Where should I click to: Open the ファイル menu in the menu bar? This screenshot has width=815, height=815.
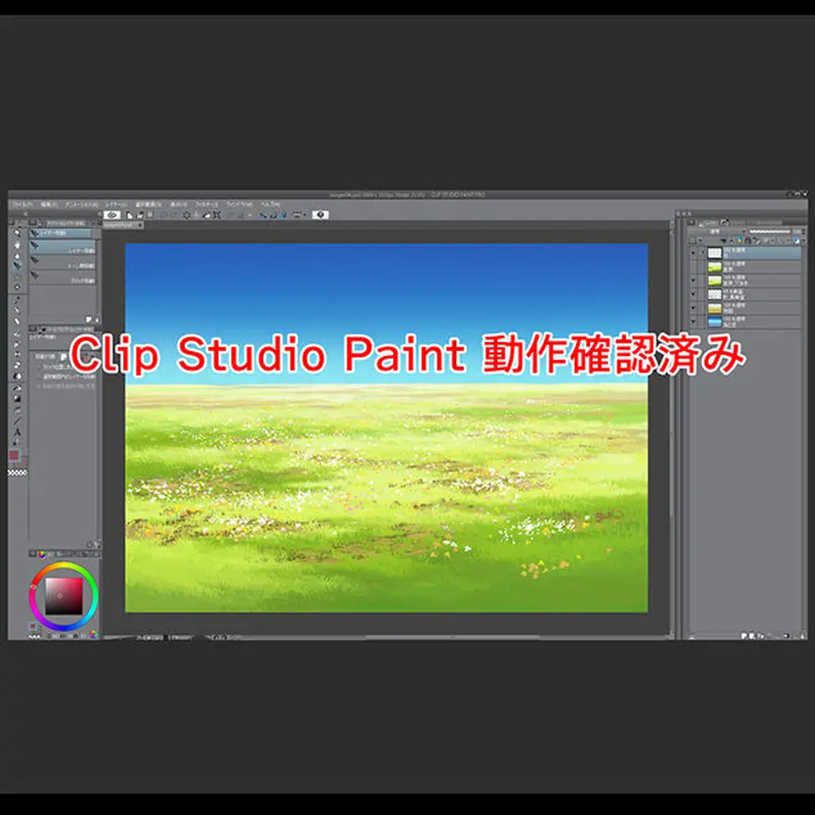22,205
